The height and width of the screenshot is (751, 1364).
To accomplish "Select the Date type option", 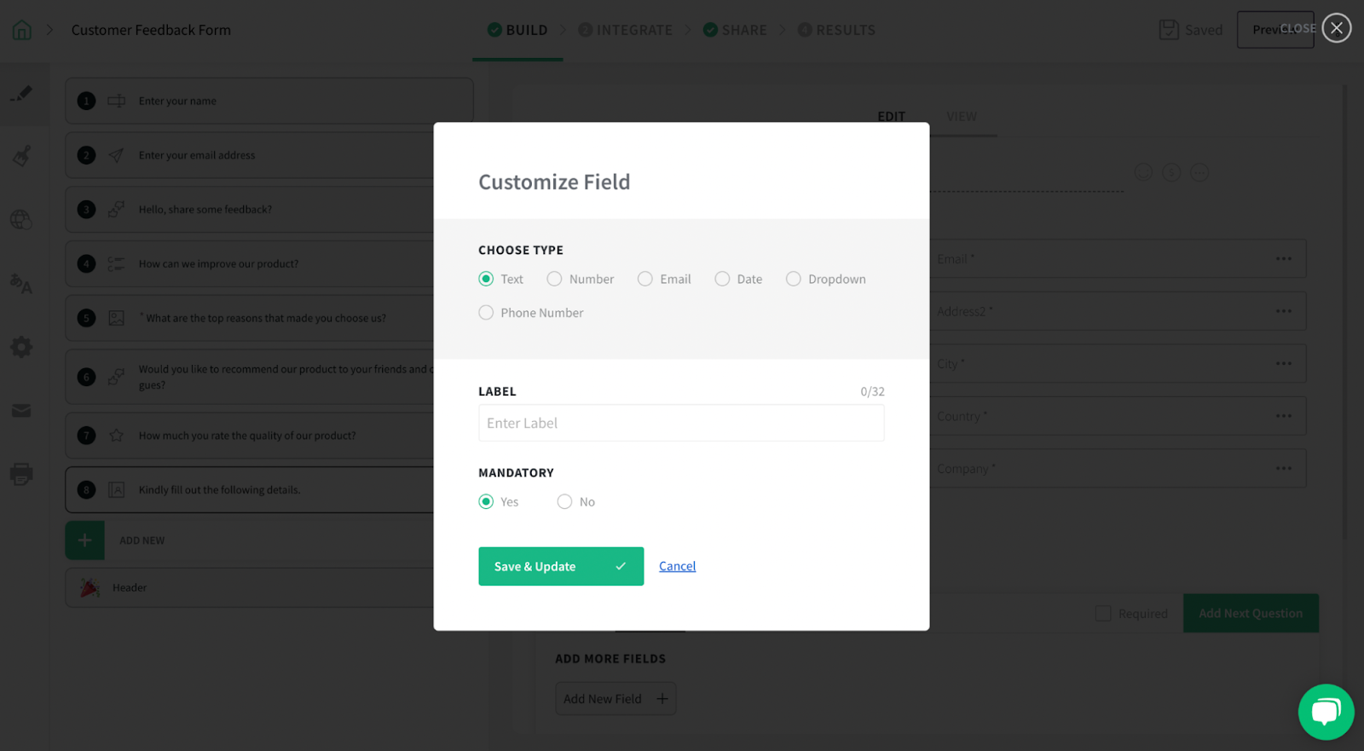I will click(722, 279).
